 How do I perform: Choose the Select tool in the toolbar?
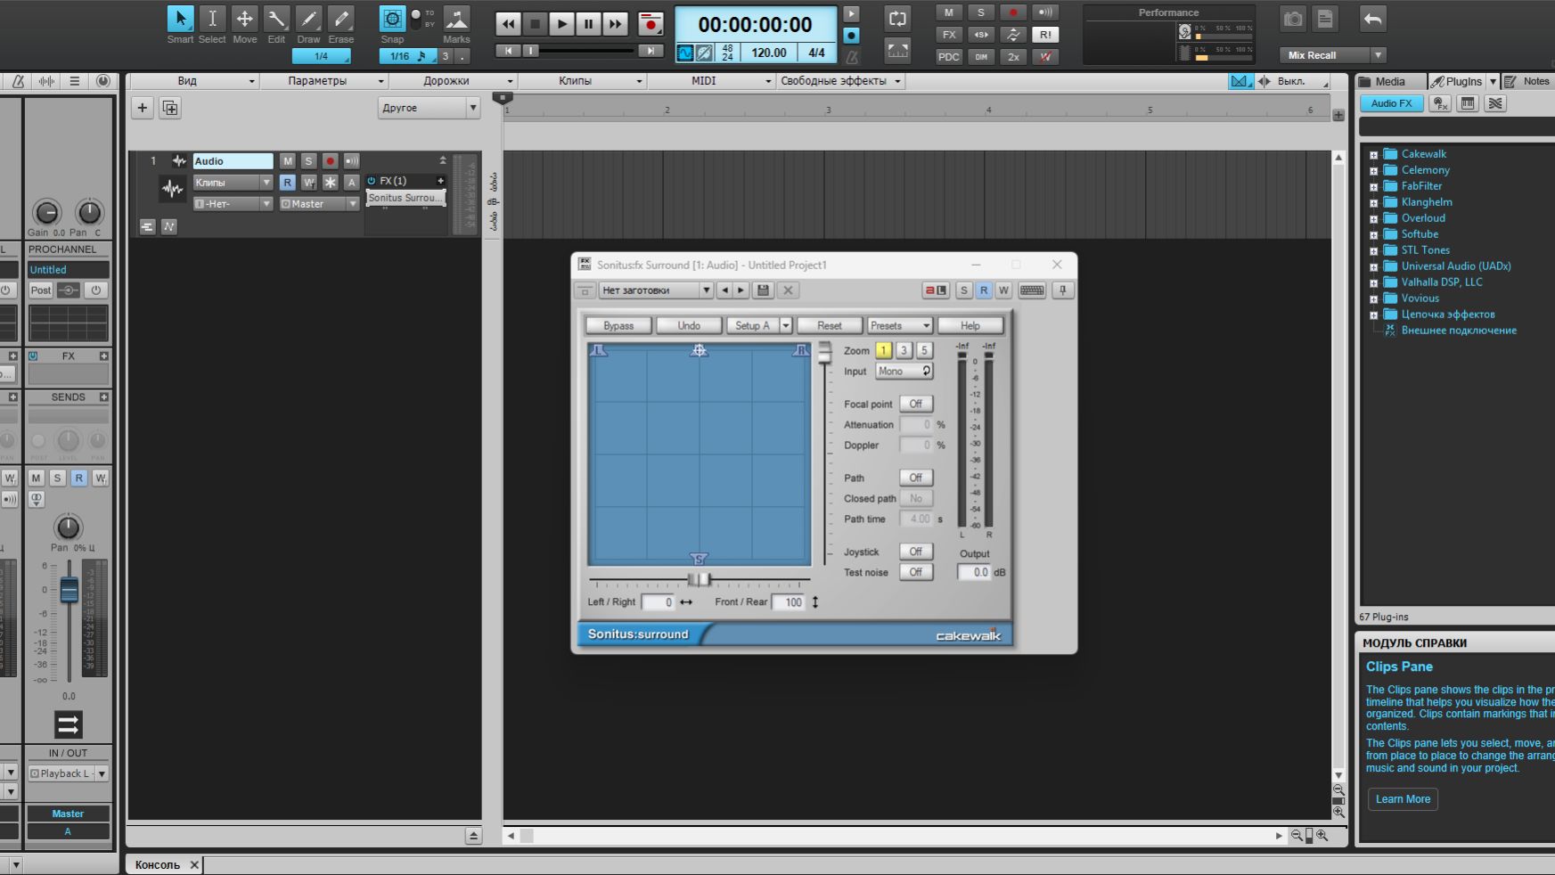(212, 19)
